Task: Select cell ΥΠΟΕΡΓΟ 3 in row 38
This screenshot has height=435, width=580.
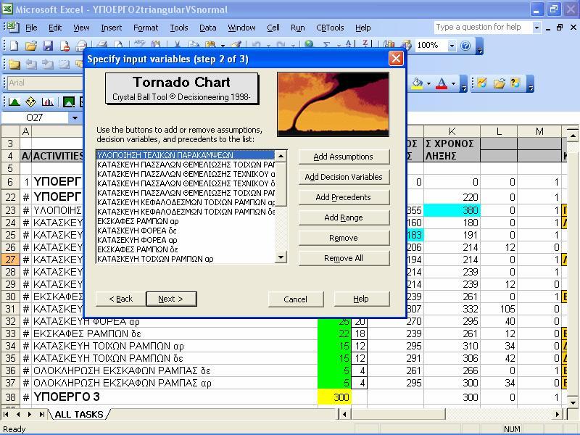Action: (x=174, y=397)
